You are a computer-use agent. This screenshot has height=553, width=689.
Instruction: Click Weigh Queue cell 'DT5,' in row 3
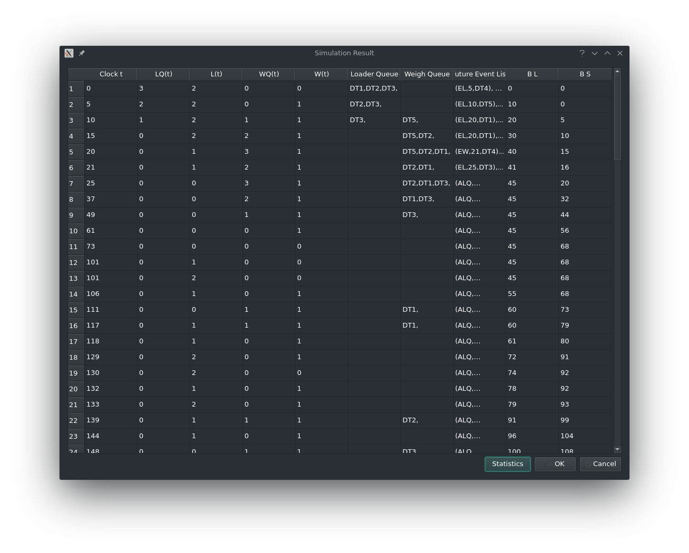click(x=427, y=120)
